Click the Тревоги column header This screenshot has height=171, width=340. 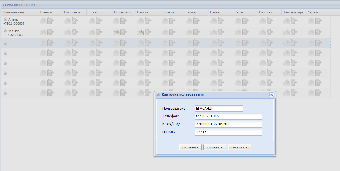[x=50, y=12]
